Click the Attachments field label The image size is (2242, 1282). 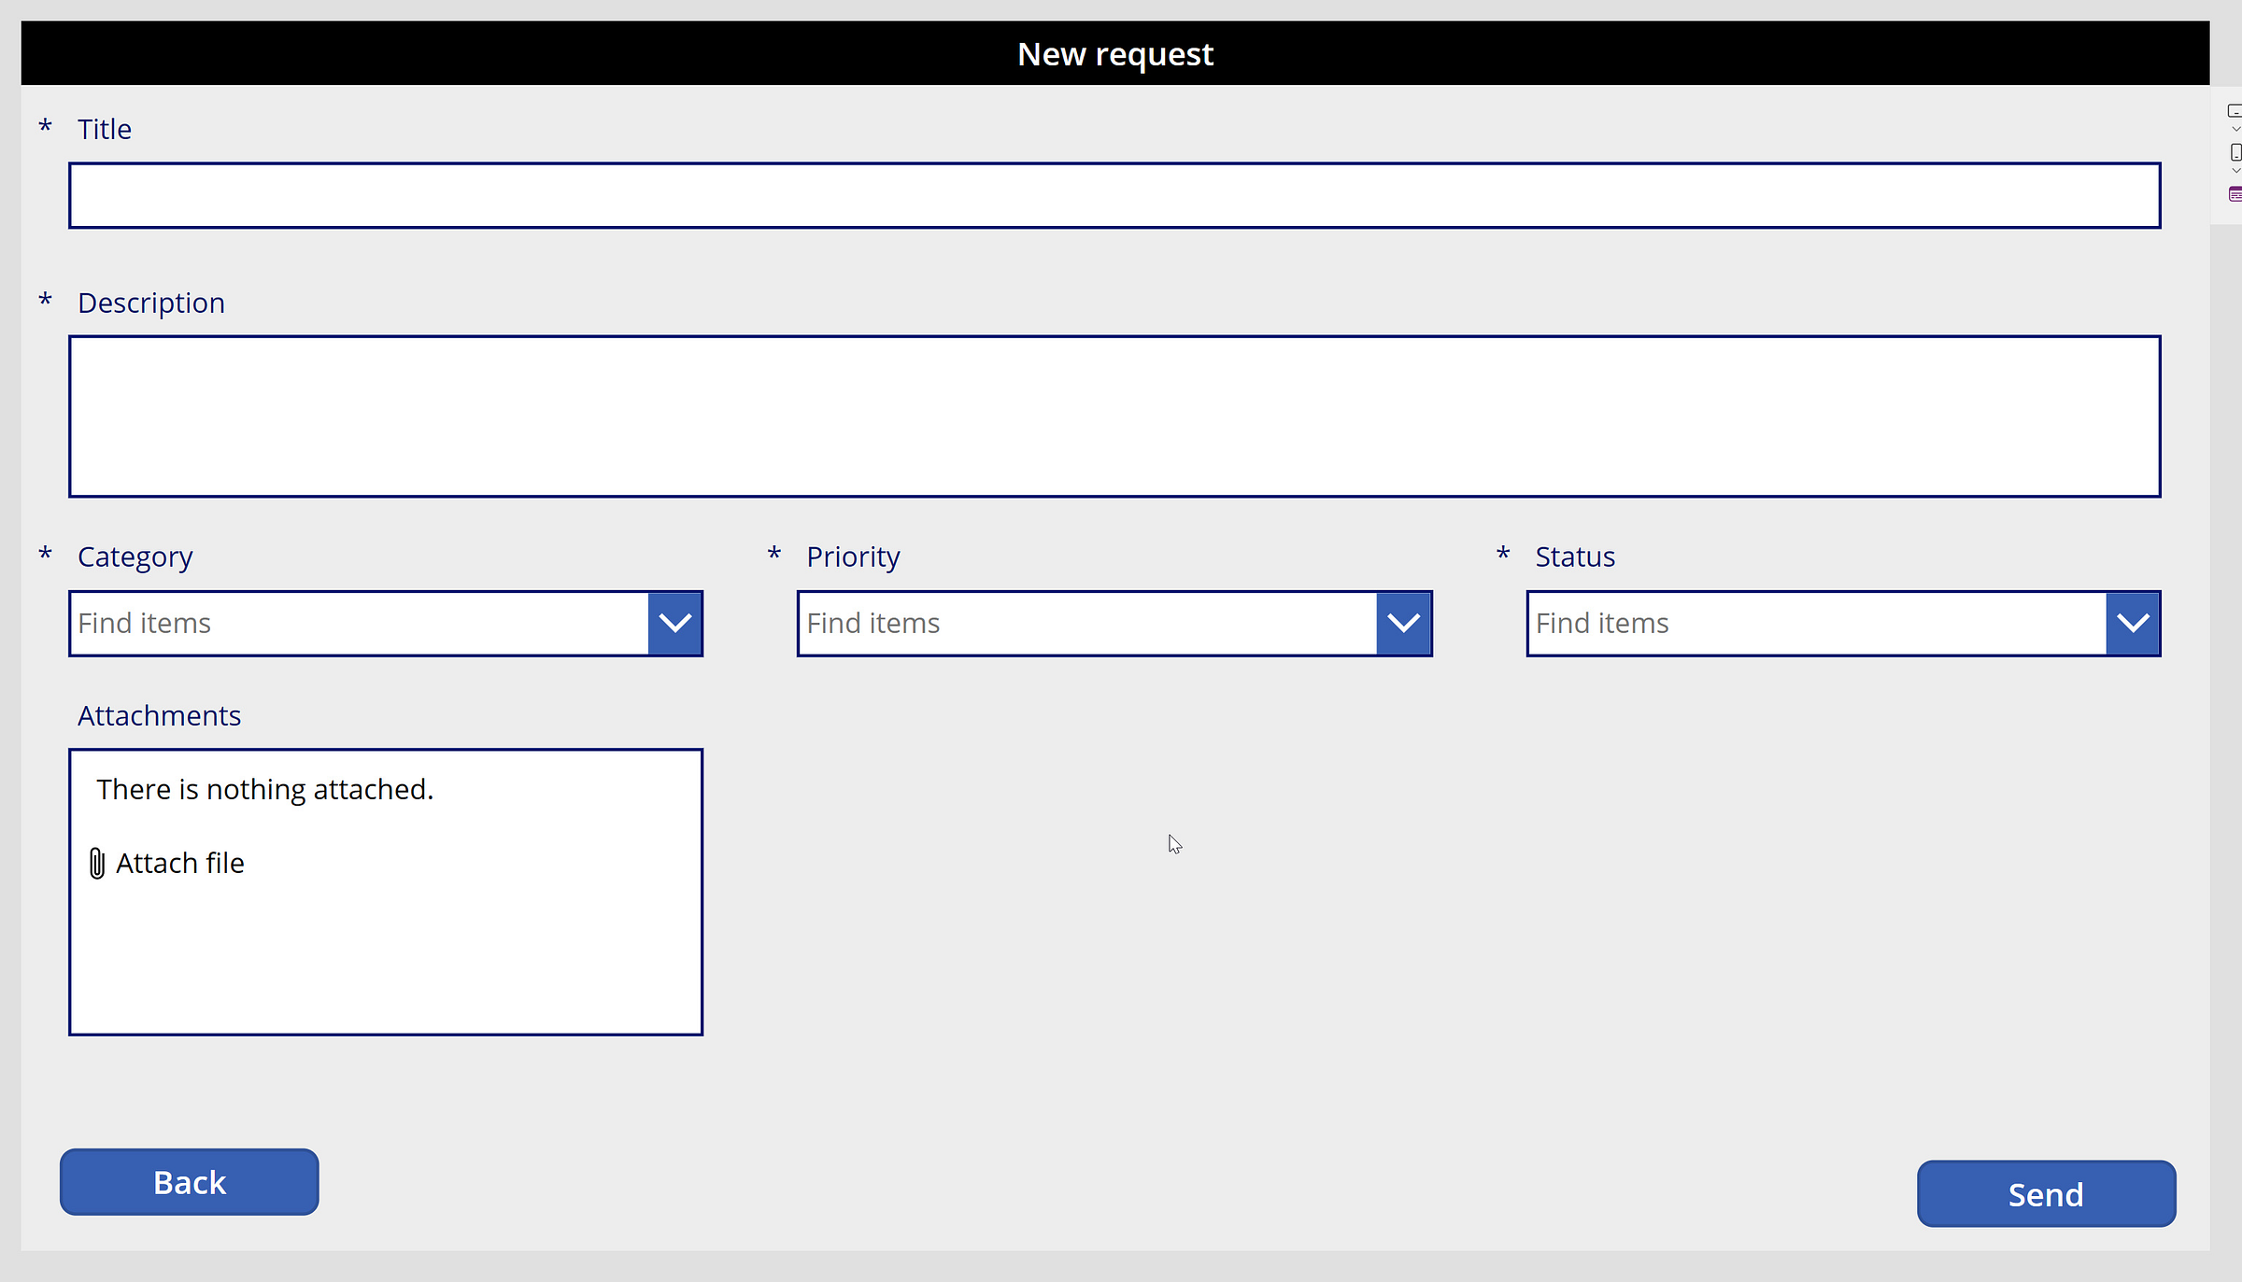[159, 715]
